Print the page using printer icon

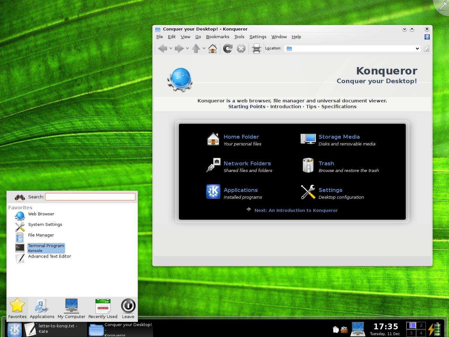click(x=256, y=48)
